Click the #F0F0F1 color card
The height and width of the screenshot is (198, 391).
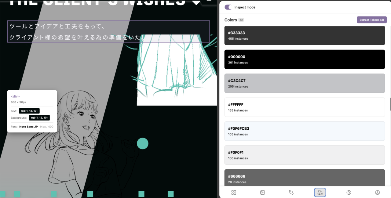(304, 155)
